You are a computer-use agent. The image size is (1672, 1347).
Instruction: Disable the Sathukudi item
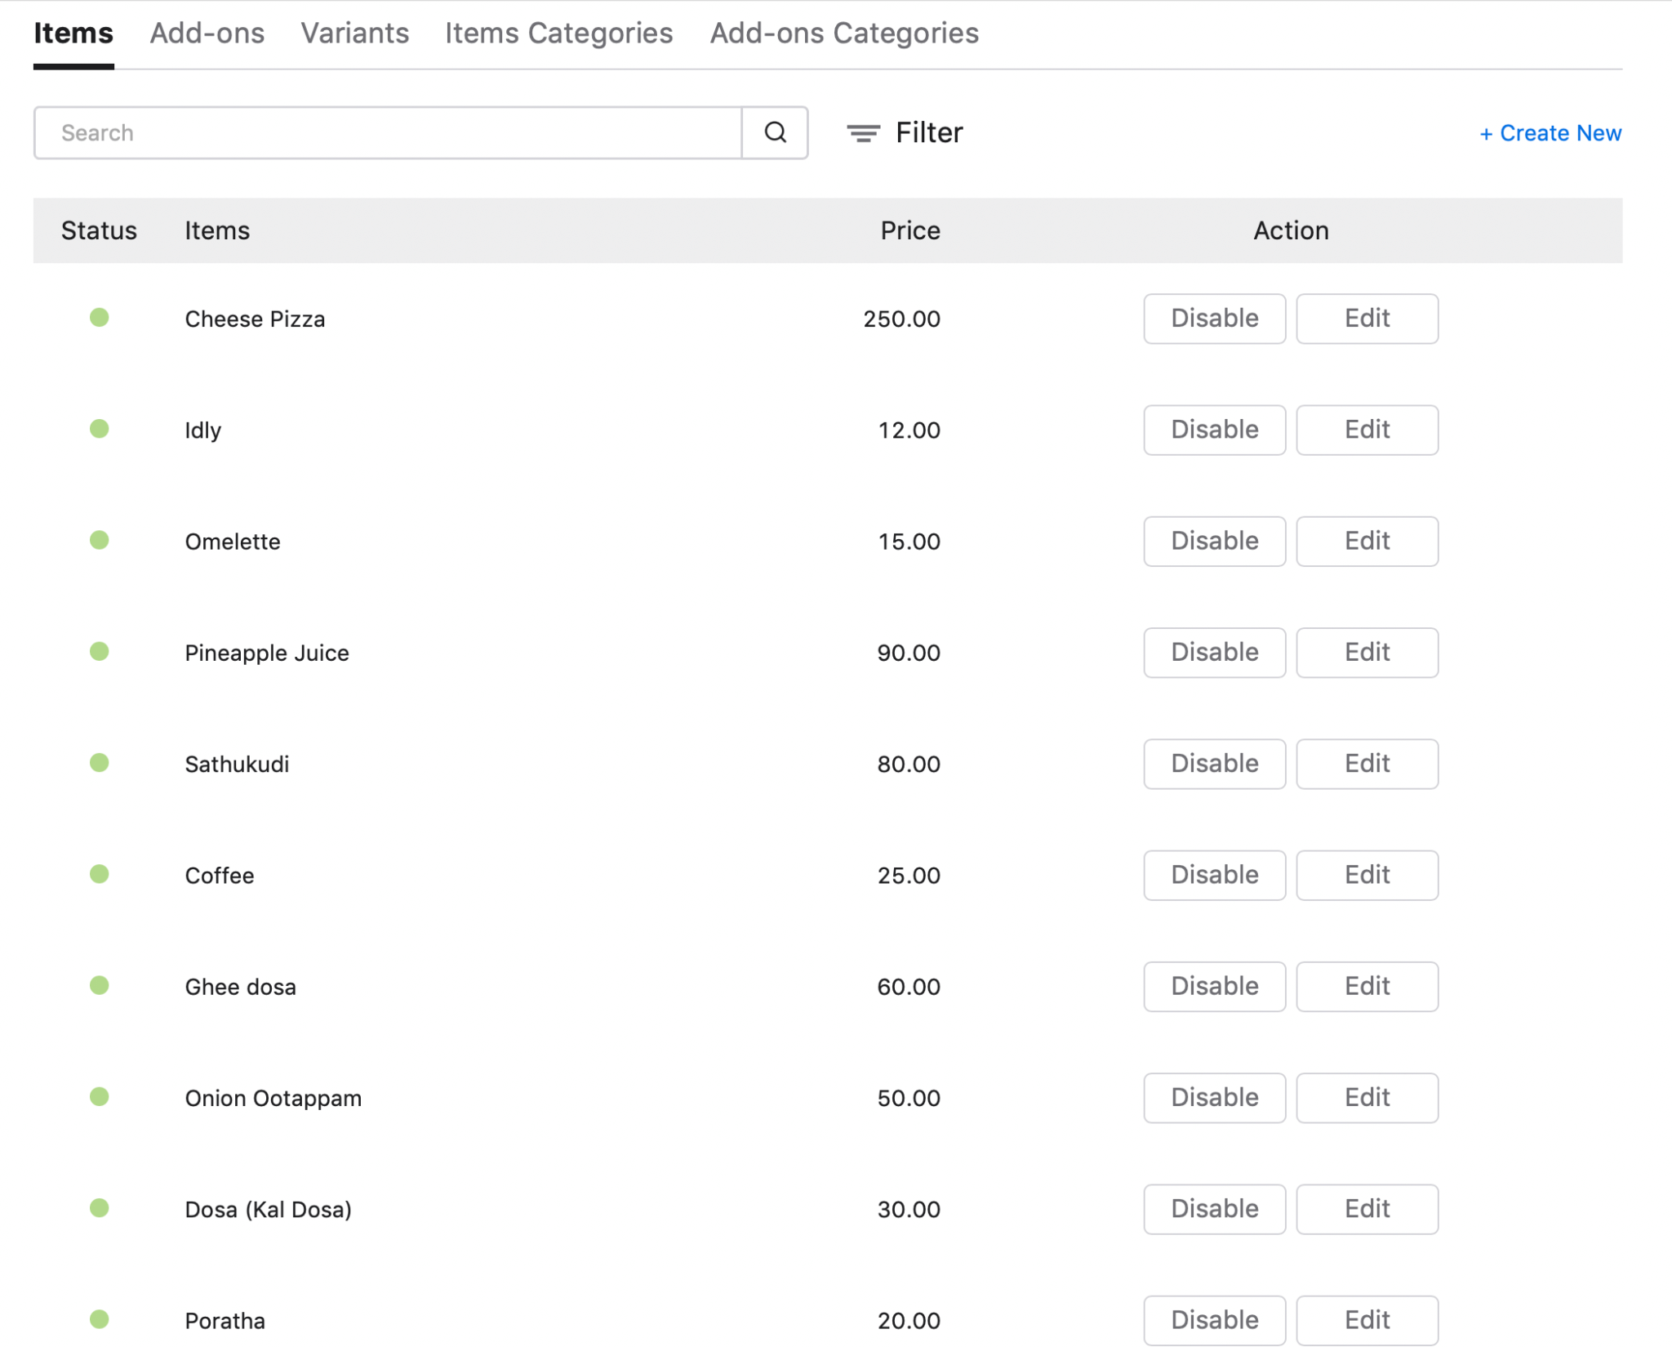point(1214,764)
